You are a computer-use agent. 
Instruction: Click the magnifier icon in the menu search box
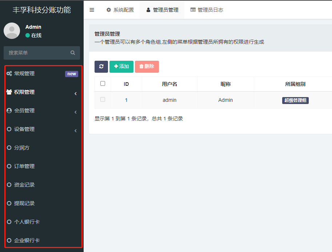73,53
